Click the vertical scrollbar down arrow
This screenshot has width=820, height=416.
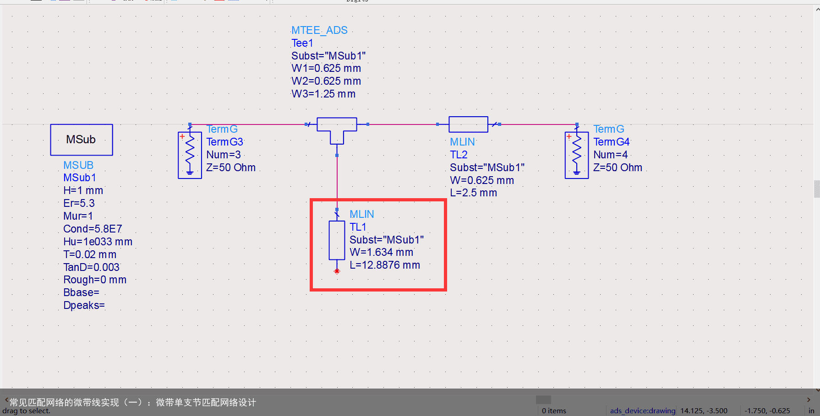coord(817,391)
